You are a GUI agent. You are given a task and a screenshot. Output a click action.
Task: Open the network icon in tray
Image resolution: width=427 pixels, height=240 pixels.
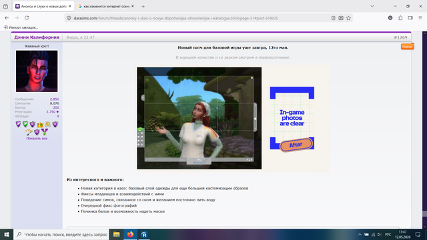pyautogui.click(x=373, y=235)
